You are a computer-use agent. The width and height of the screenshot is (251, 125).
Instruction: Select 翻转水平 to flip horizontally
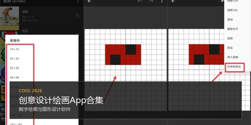pos(232,29)
